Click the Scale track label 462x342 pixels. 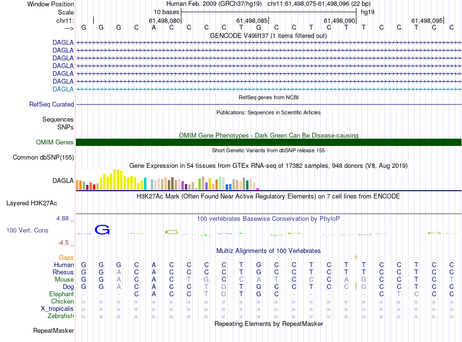click(x=66, y=12)
